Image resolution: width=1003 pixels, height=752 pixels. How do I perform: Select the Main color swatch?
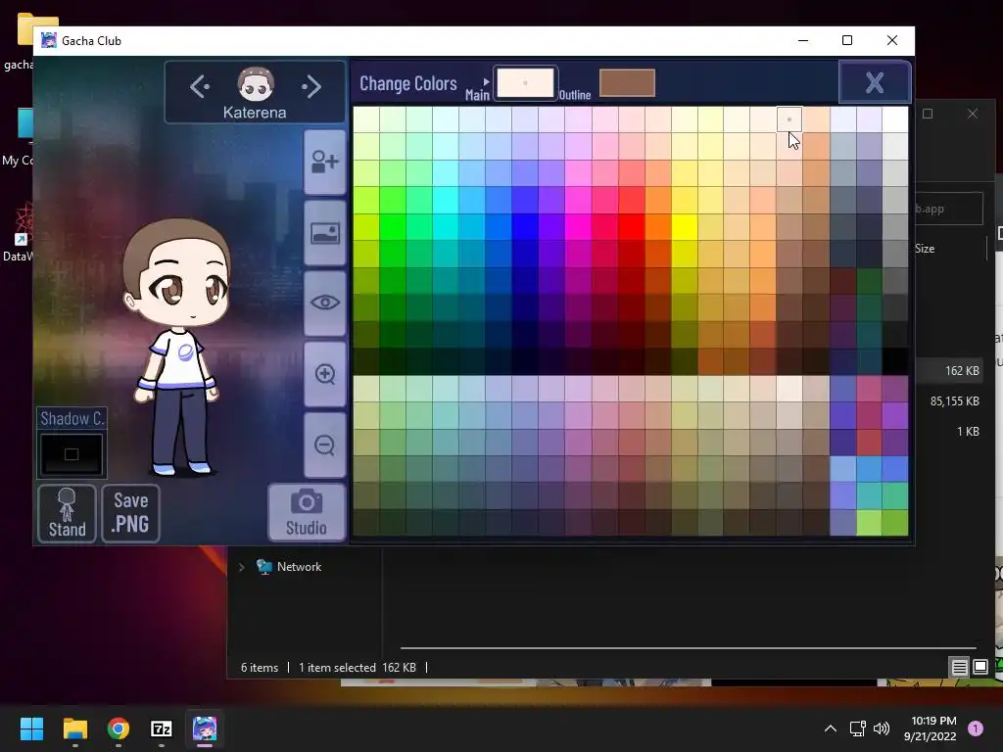[x=525, y=83]
